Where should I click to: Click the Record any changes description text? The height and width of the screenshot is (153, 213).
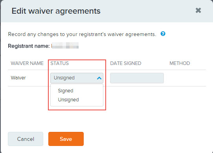pos(82,34)
